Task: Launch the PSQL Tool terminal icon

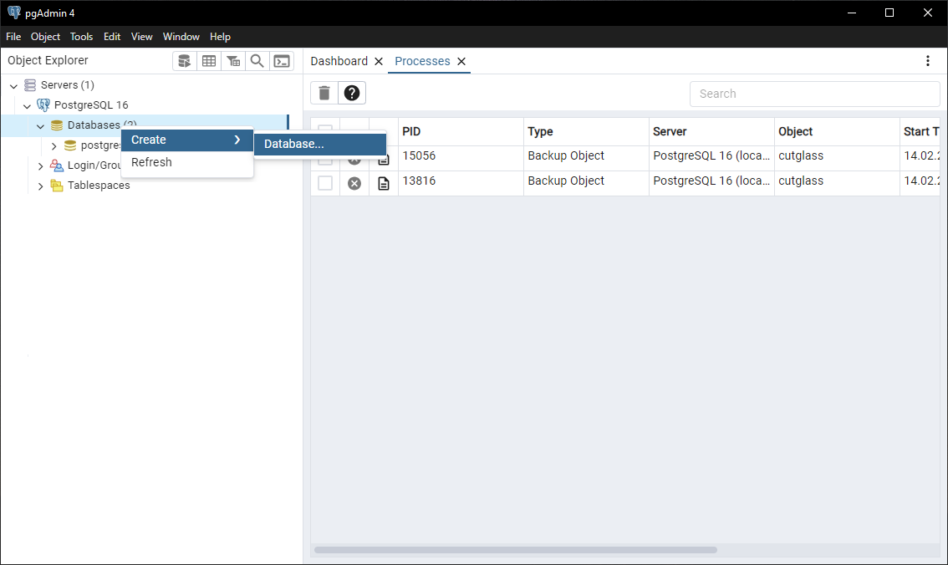Action: pos(282,61)
